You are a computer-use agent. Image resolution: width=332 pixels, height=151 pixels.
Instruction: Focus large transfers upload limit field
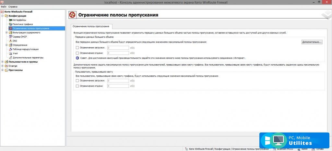[x=118, y=53]
